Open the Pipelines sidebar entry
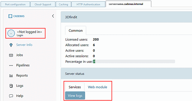Screen dimensions: 192x101 tap(23, 65)
